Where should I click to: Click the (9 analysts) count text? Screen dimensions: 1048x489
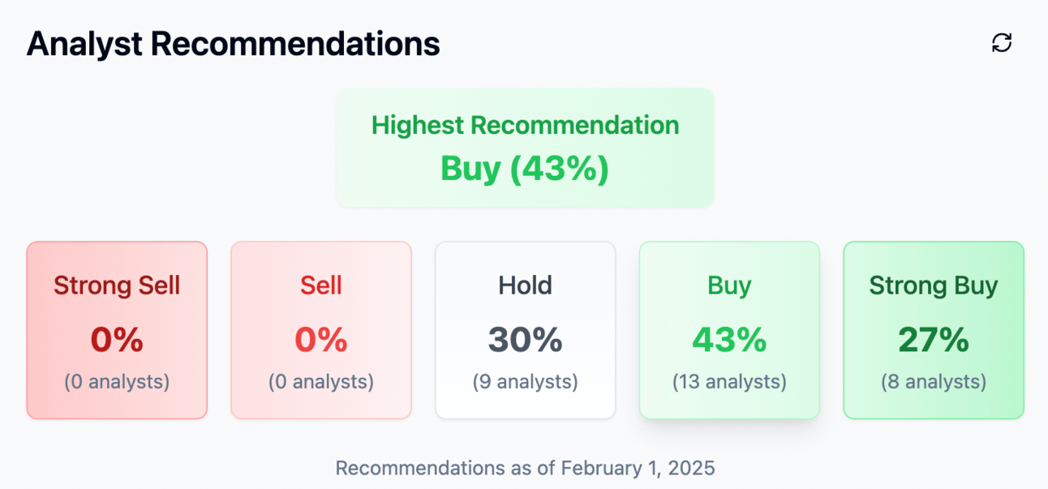[x=525, y=382]
